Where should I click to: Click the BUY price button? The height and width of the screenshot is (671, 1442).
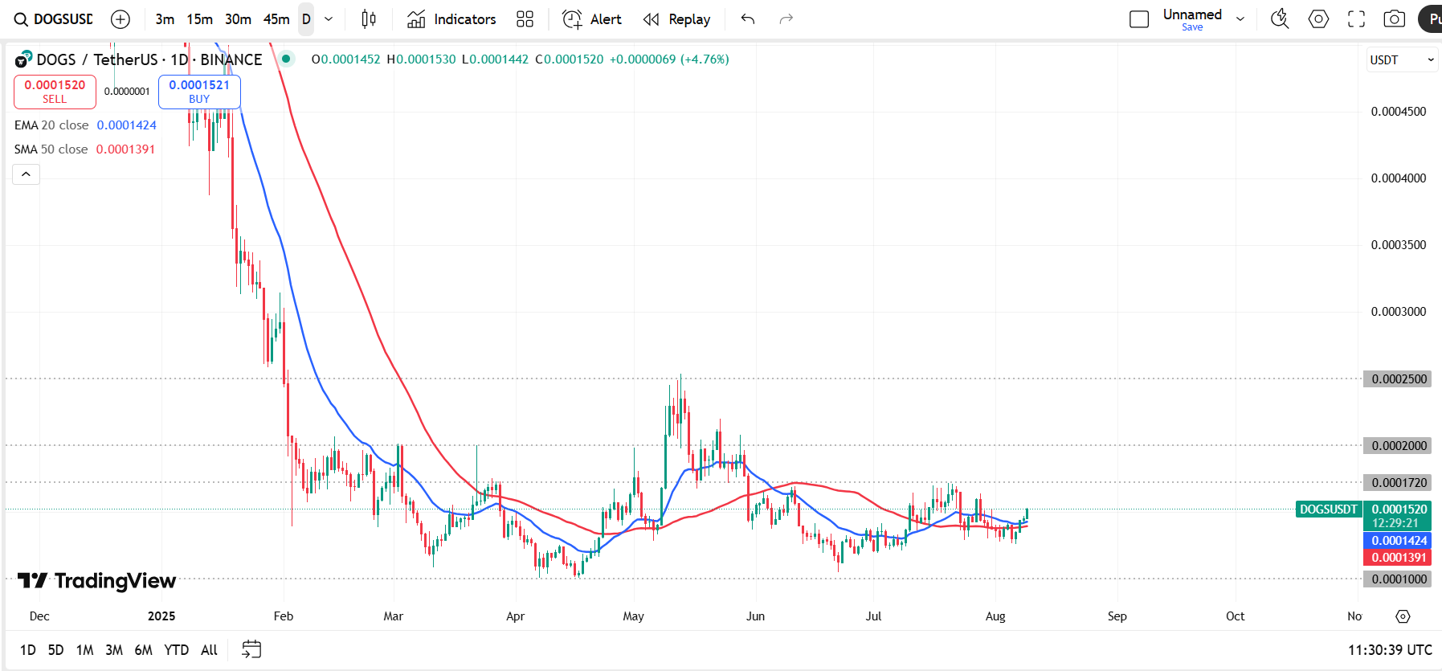(x=199, y=92)
